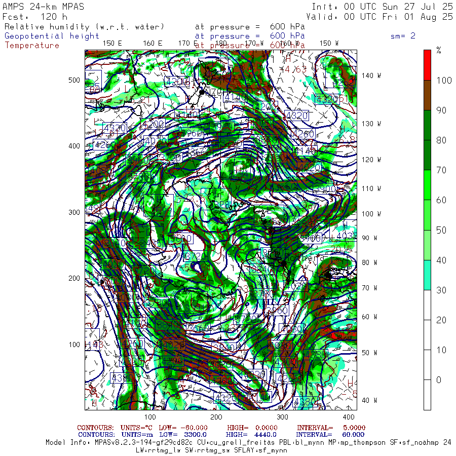
Task: Click the '40 W' label right of map
Action: pyautogui.click(x=369, y=400)
